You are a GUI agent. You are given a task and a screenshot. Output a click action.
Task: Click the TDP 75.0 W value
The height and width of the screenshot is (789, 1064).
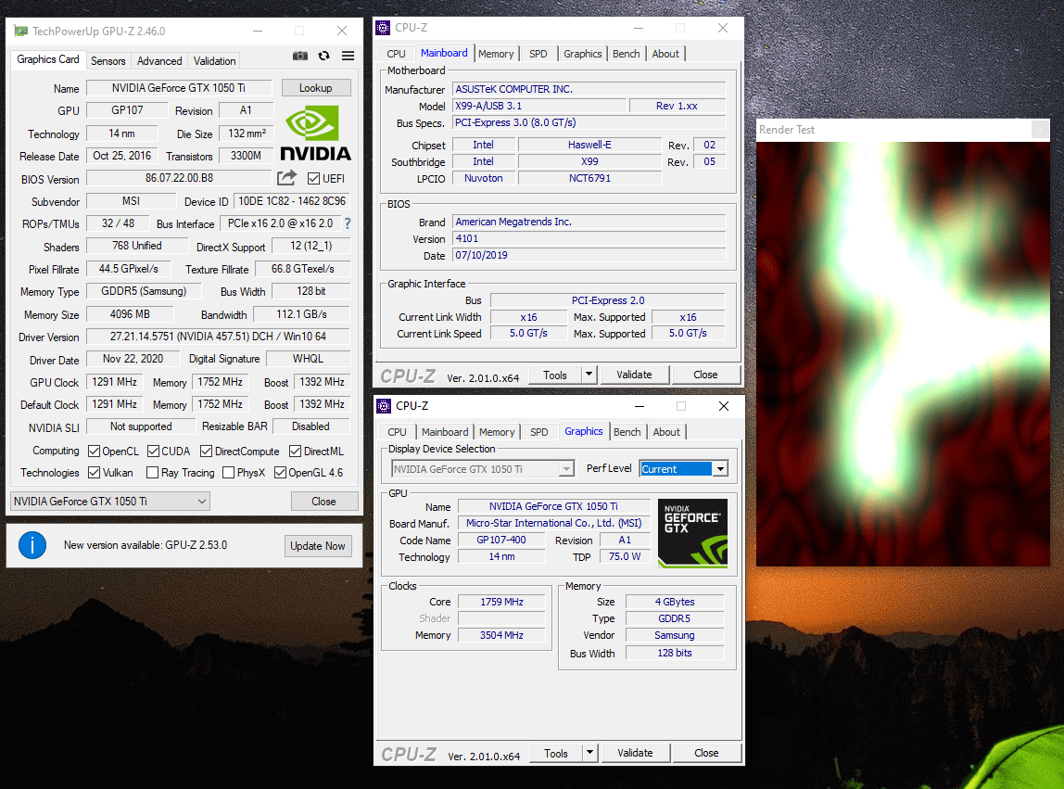tap(625, 557)
